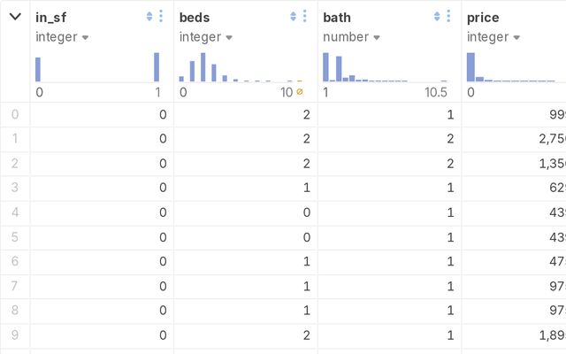Image resolution: width=566 pixels, height=354 pixels.
Task: Sort the in_sf column
Action: 149,16
